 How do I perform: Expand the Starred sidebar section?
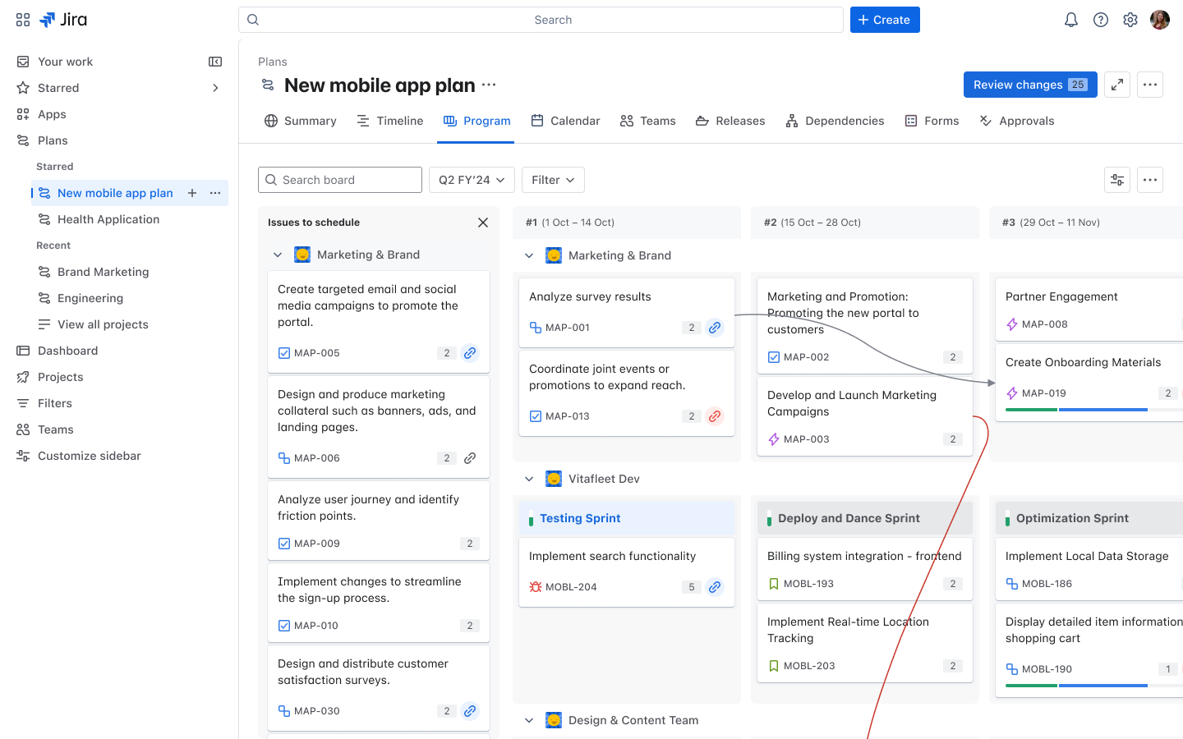point(215,88)
